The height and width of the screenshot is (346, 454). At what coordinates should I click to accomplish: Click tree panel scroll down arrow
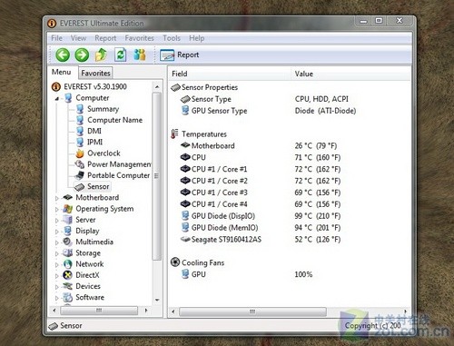tap(157, 300)
